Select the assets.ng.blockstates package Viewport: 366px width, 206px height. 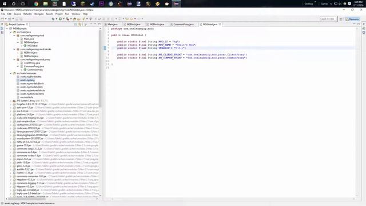[x=30, y=77]
